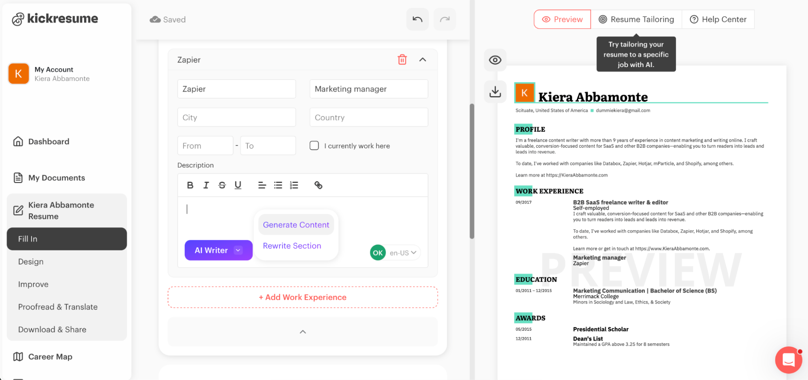Select Fill In in sidebar
Viewport: 808px width, 380px height.
tap(67, 239)
